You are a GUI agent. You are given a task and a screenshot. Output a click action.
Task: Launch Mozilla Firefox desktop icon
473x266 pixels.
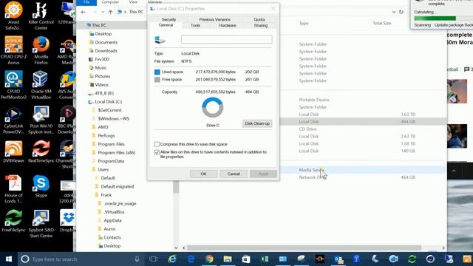(x=41, y=50)
